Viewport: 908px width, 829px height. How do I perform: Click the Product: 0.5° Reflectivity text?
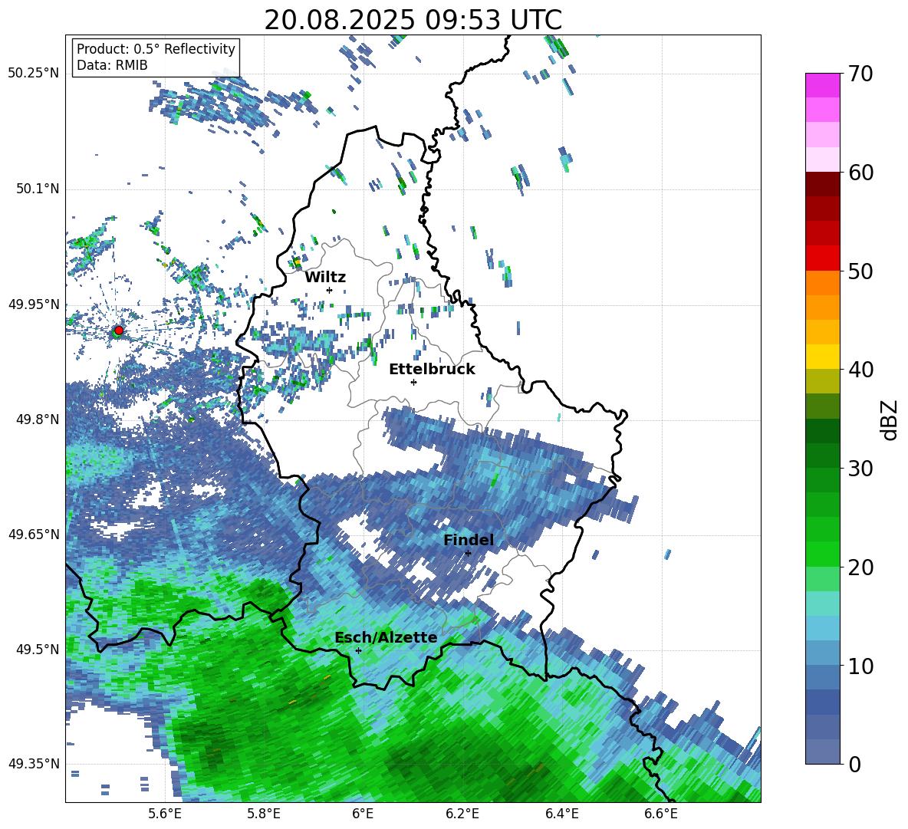156,49
